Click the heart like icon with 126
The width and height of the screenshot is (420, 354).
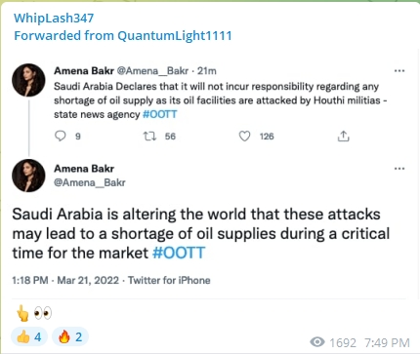(x=244, y=136)
